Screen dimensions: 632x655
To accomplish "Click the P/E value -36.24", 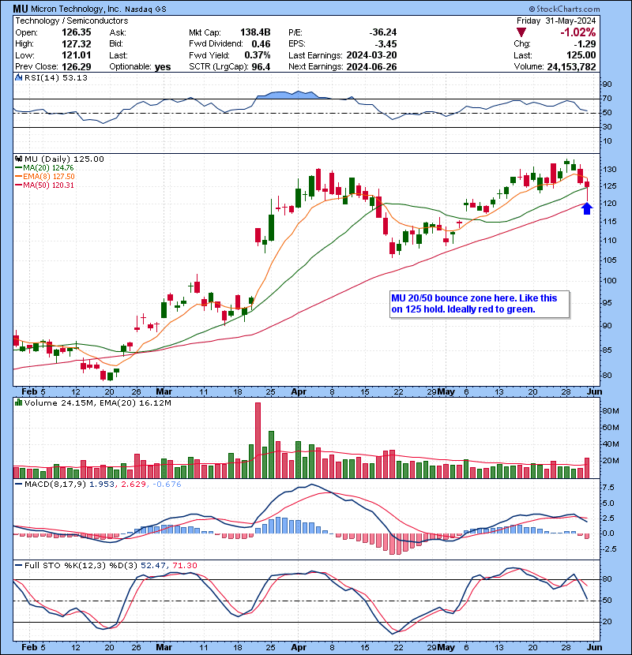I will tap(382, 32).
